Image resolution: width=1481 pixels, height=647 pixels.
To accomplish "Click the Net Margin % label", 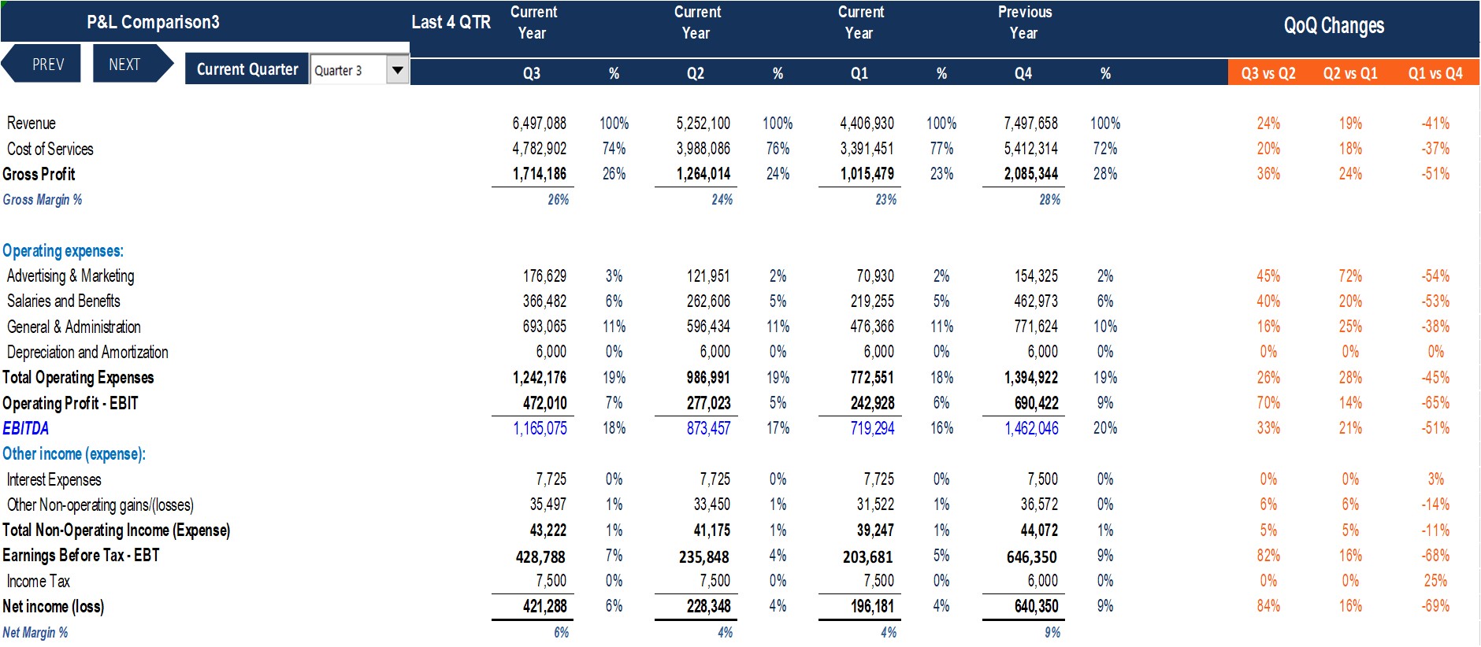I will (35, 632).
